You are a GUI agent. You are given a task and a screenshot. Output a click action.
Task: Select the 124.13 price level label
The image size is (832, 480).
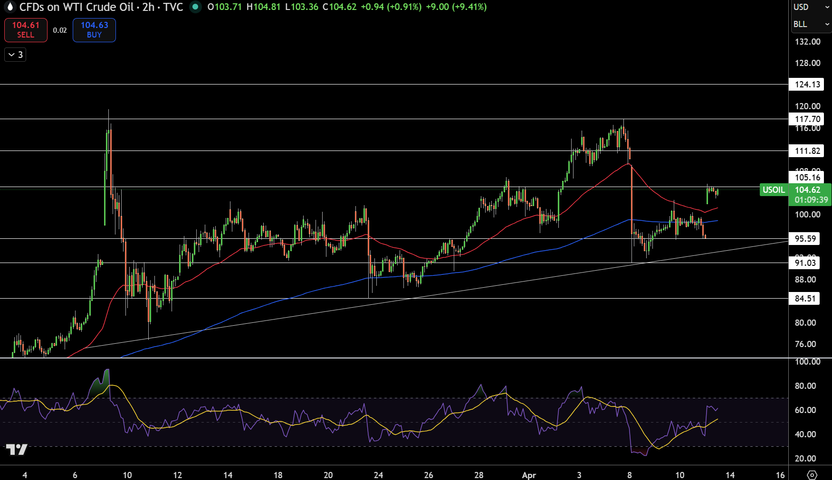806,85
